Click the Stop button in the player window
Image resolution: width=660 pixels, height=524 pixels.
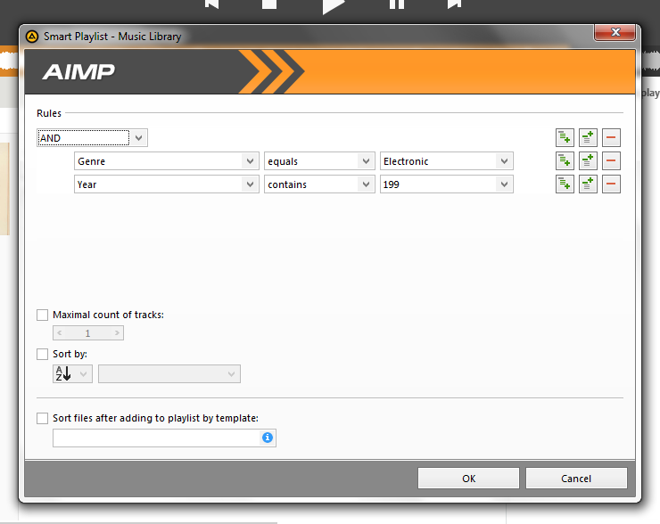click(269, 4)
